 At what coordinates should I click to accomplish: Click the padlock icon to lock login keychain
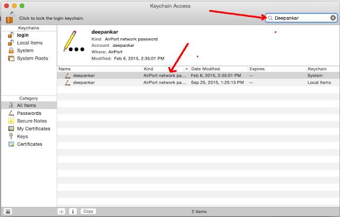(x=10, y=18)
